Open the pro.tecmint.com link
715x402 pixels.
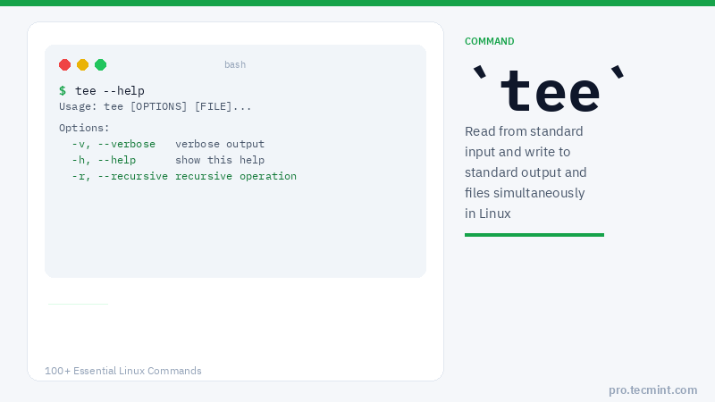pyautogui.click(x=652, y=389)
